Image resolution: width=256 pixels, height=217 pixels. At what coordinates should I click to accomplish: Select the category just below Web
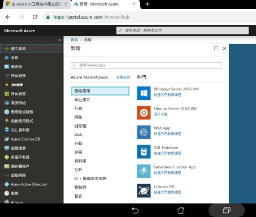point(78,144)
